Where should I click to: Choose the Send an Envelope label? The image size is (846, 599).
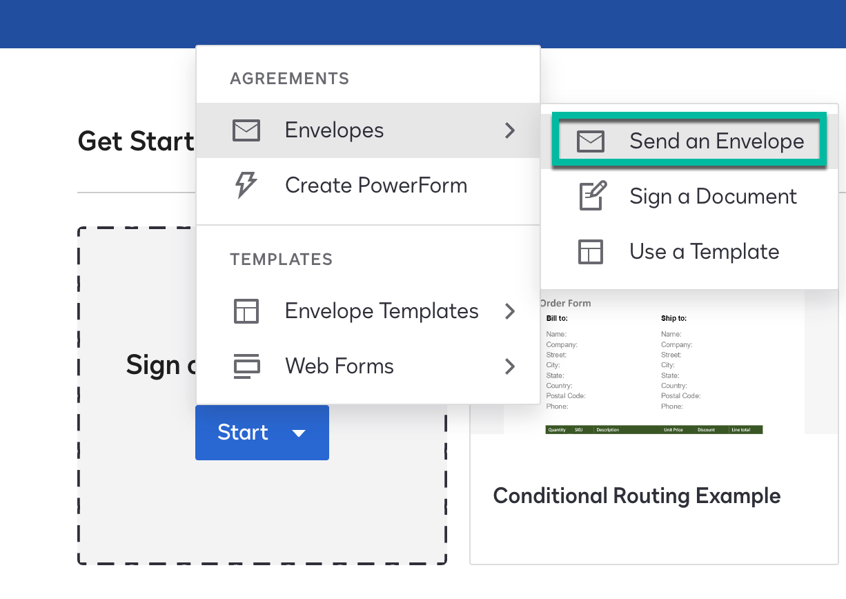[716, 141]
